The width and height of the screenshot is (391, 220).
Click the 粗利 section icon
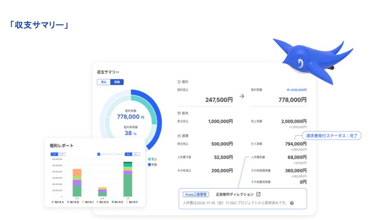[x=179, y=82]
